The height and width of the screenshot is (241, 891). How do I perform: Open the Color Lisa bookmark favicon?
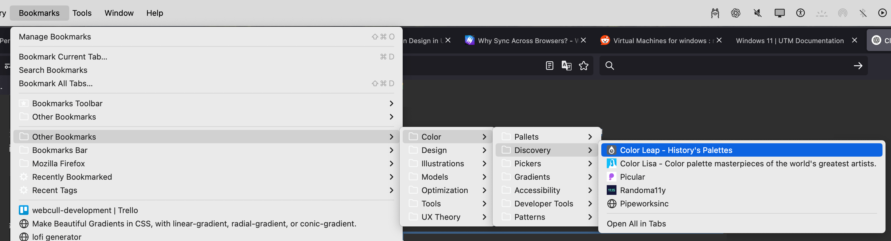[x=612, y=164]
